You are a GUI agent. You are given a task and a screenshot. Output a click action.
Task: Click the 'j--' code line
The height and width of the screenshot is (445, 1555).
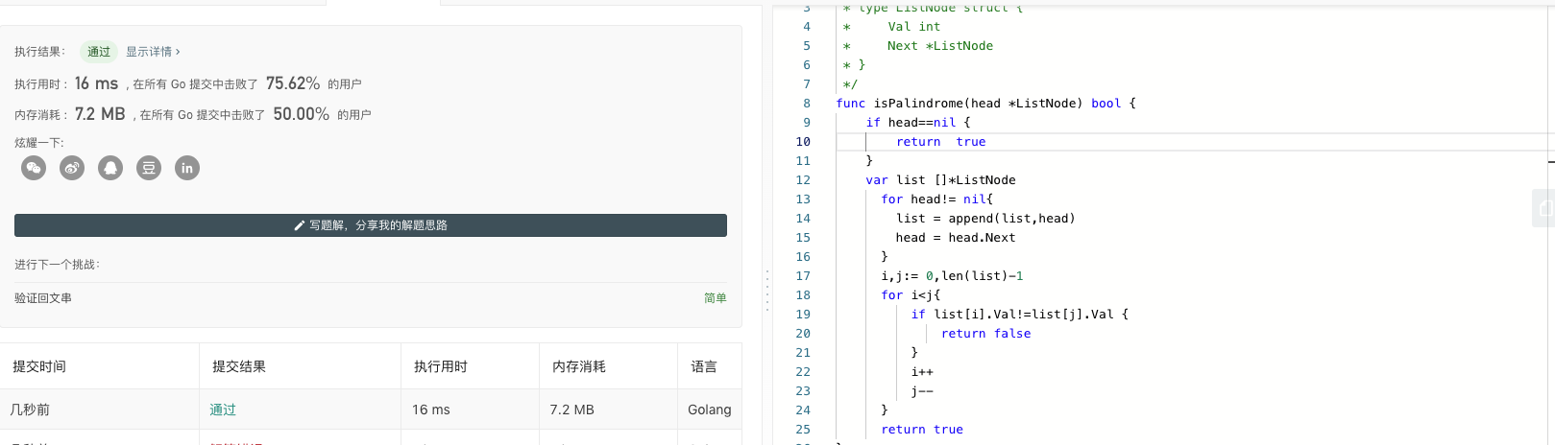[x=922, y=391]
